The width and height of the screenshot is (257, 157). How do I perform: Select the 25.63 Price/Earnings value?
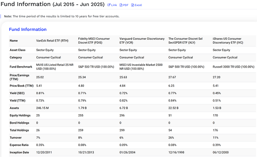pyautogui.click(x=123, y=77)
